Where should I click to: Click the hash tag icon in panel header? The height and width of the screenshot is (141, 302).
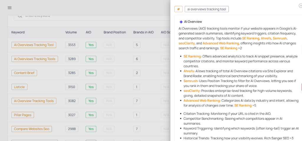(x=178, y=9)
